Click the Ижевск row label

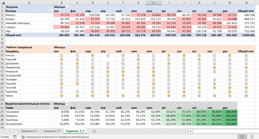point(10,15)
